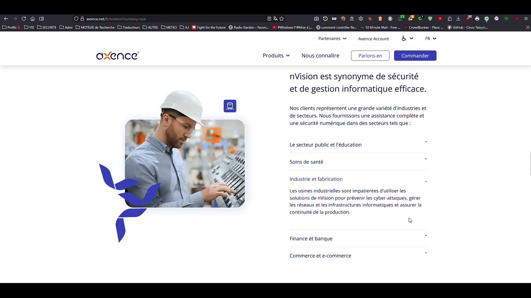Open the A.I bookmark folder
This screenshot has width=531, height=298.
point(184,27)
